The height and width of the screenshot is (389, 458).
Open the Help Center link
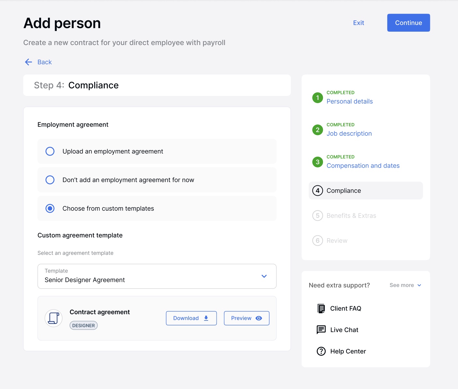tap(348, 351)
